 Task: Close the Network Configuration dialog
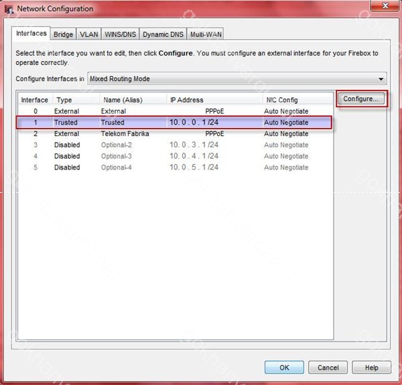(x=385, y=8)
